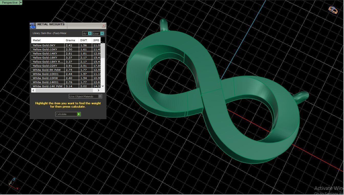Select the White Gold:10KW row
This screenshot has height=195, width=344.
tap(66, 78)
